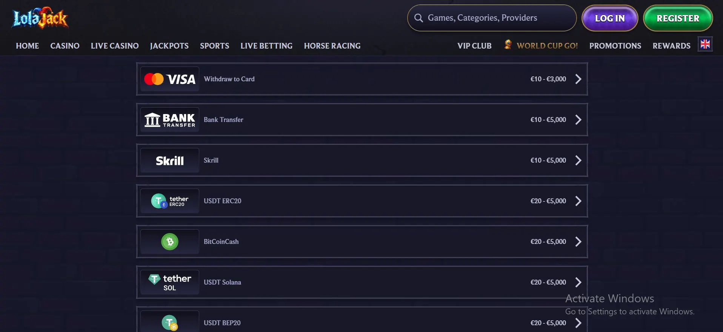
Task: Select the tether ERC20 logo
Action: [x=169, y=201]
